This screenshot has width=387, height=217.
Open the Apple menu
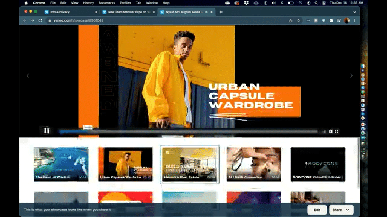pos(26,3)
